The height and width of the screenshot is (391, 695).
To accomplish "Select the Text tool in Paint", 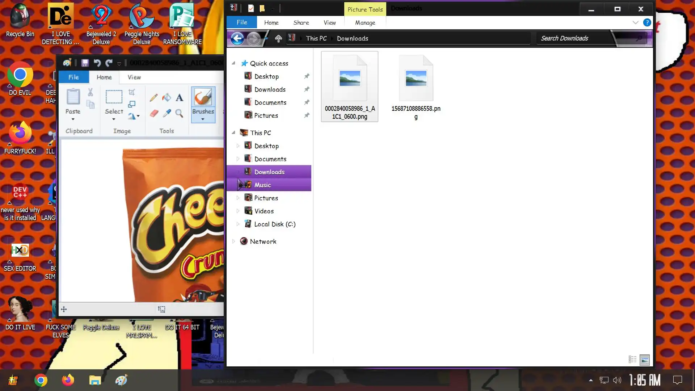I will (180, 97).
